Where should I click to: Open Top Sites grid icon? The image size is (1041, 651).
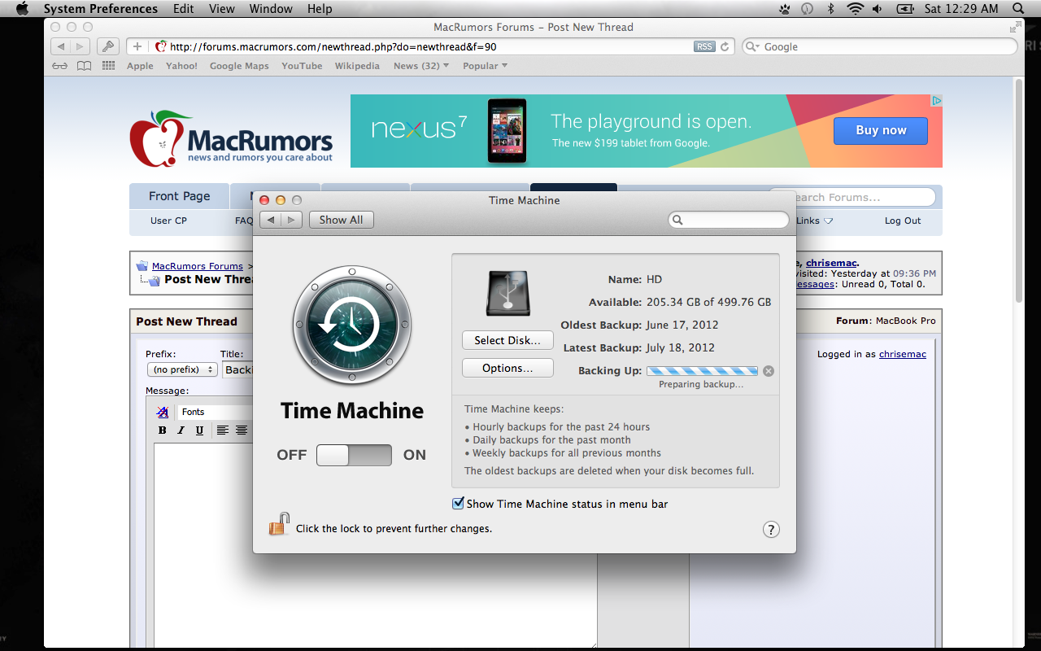coord(108,66)
